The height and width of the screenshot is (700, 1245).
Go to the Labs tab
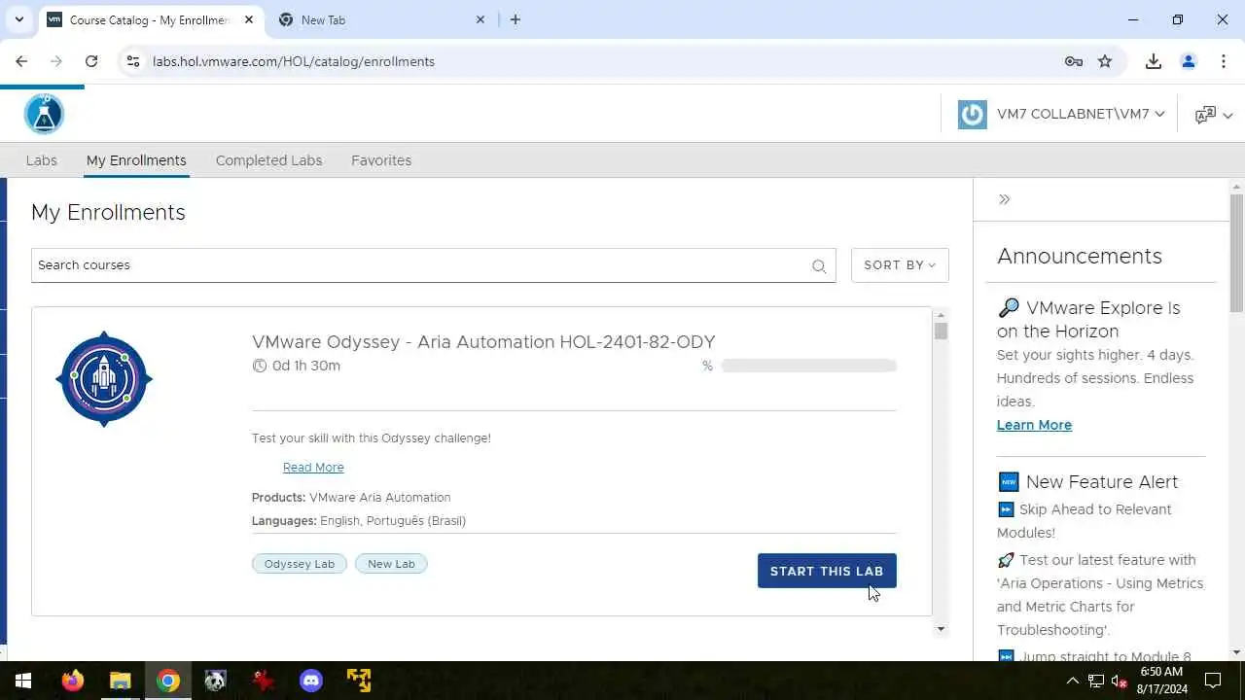point(41,160)
